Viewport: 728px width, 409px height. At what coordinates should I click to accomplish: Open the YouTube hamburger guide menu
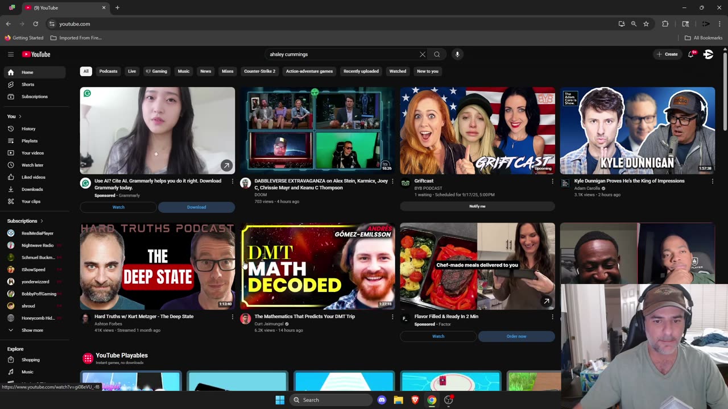coord(11,55)
